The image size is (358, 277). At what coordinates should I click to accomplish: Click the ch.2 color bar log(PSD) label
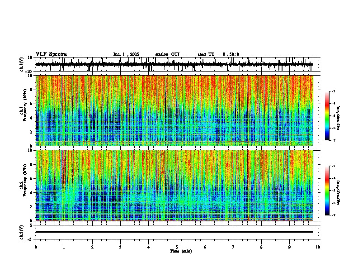(x=339, y=192)
